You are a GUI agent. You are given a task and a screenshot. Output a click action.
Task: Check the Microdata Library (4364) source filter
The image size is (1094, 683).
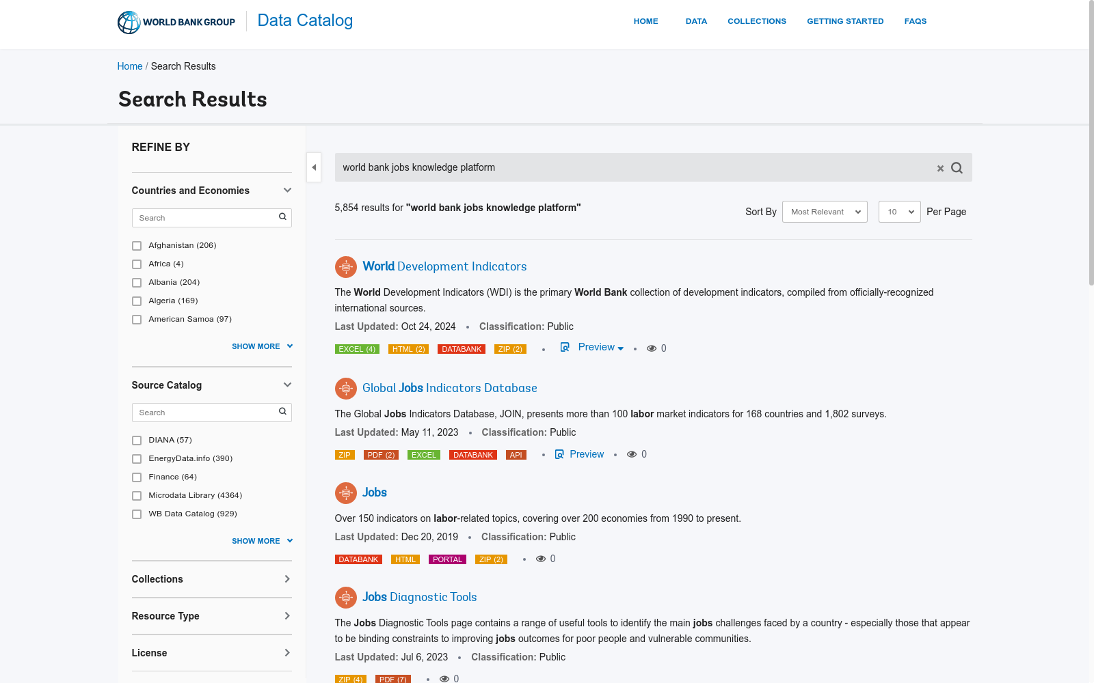tap(137, 496)
